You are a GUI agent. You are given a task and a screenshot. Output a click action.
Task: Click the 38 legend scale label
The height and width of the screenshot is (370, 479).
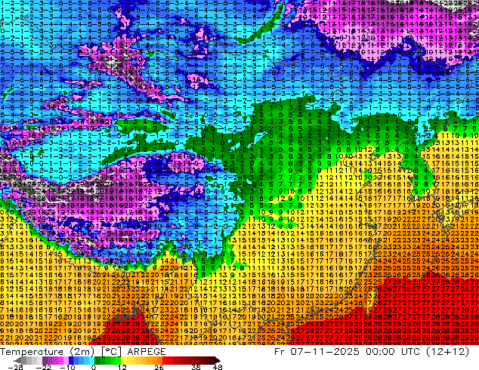(x=196, y=367)
